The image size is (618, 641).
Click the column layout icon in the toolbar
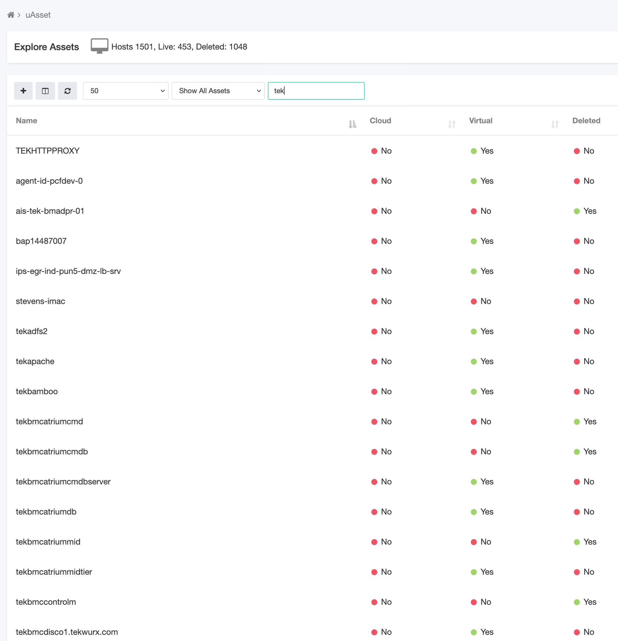[45, 91]
